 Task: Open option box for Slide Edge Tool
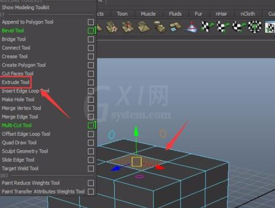91,160
